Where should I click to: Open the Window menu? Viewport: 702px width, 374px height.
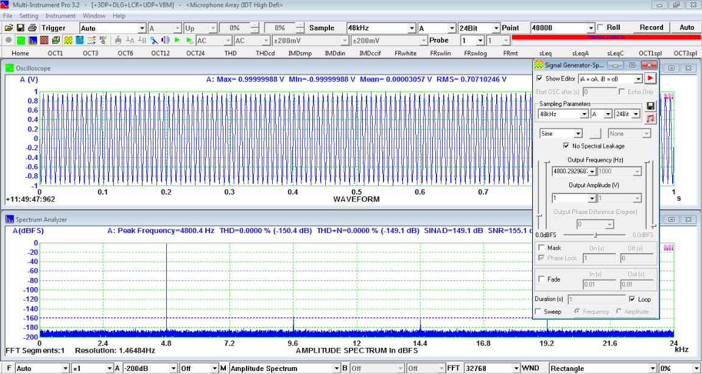(x=94, y=16)
